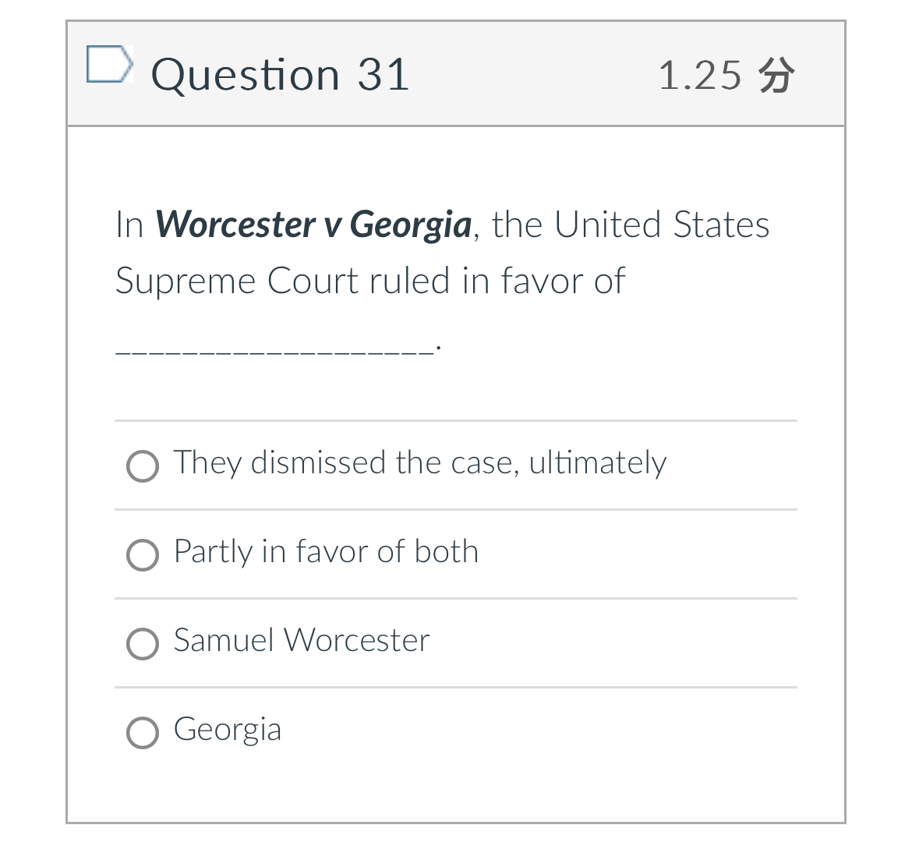The image size is (912, 846).
Task: Click the '1.25 分' points label
Action: [x=726, y=74]
